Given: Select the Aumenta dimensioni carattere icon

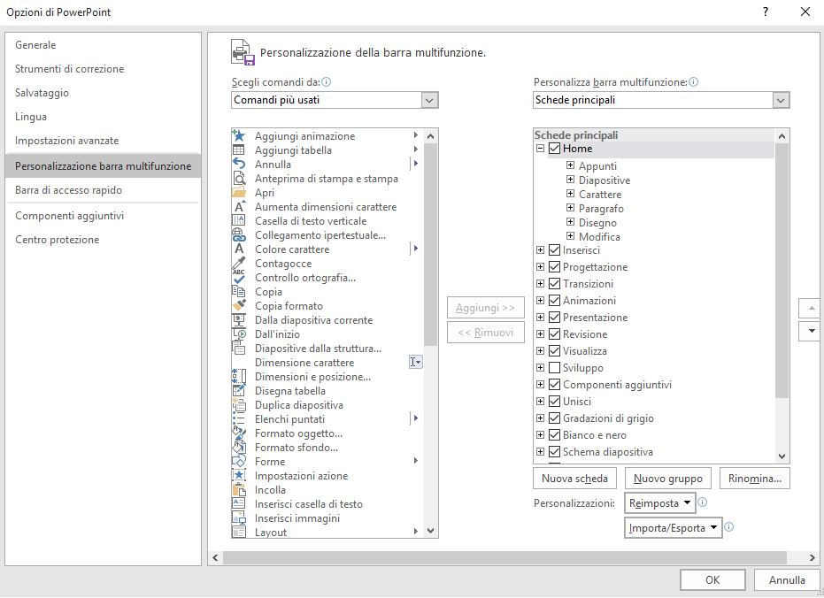Looking at the screenshot, I should point(239,207).
